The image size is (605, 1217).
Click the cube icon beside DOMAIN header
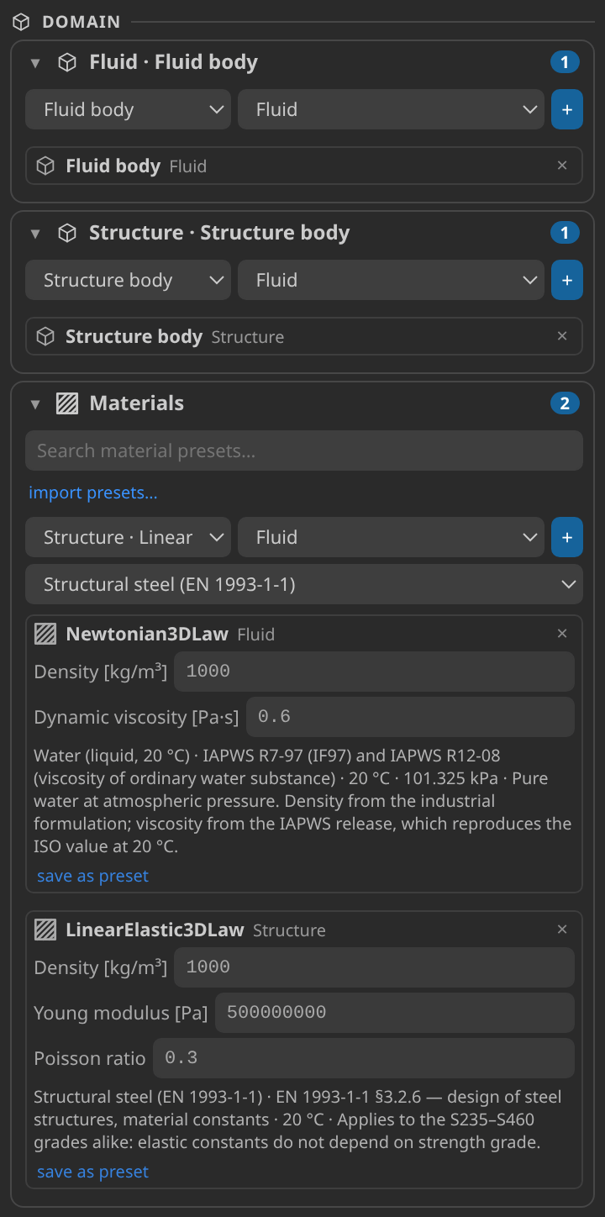(21, 22)
